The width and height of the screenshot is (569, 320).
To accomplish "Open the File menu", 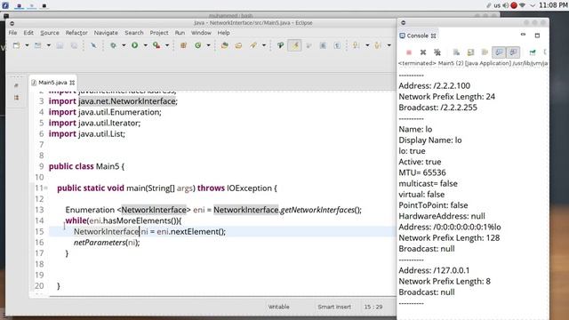I will [x=12, y=33].
